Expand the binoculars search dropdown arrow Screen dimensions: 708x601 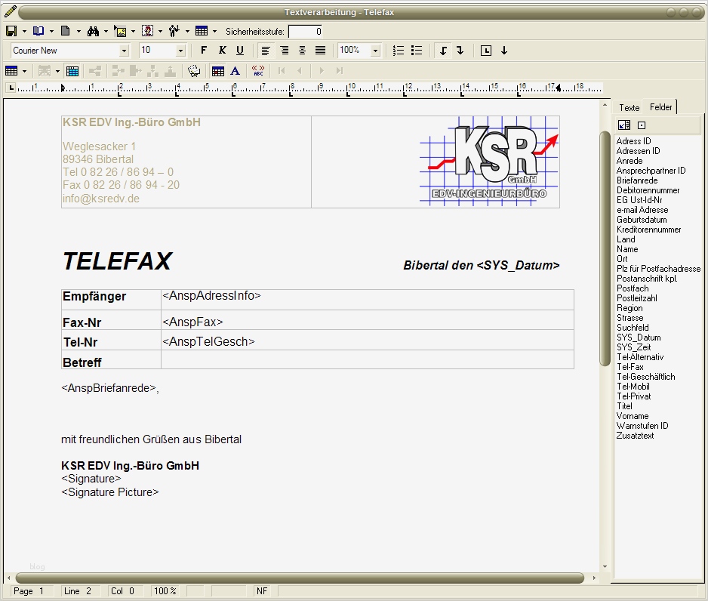(106, 31)
